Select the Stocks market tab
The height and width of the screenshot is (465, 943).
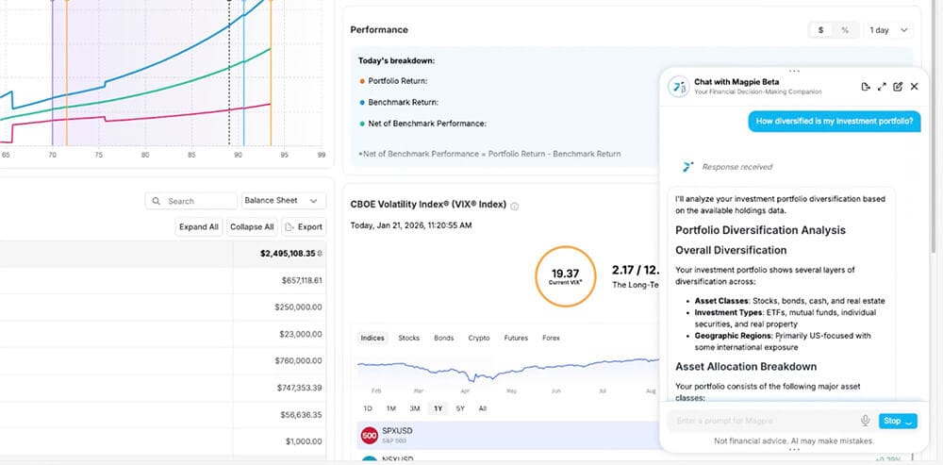(409, 338)
